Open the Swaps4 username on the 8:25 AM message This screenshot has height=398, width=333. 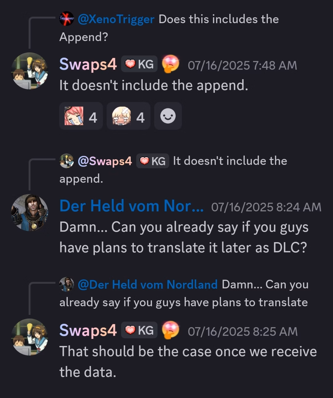click(88, 330)
